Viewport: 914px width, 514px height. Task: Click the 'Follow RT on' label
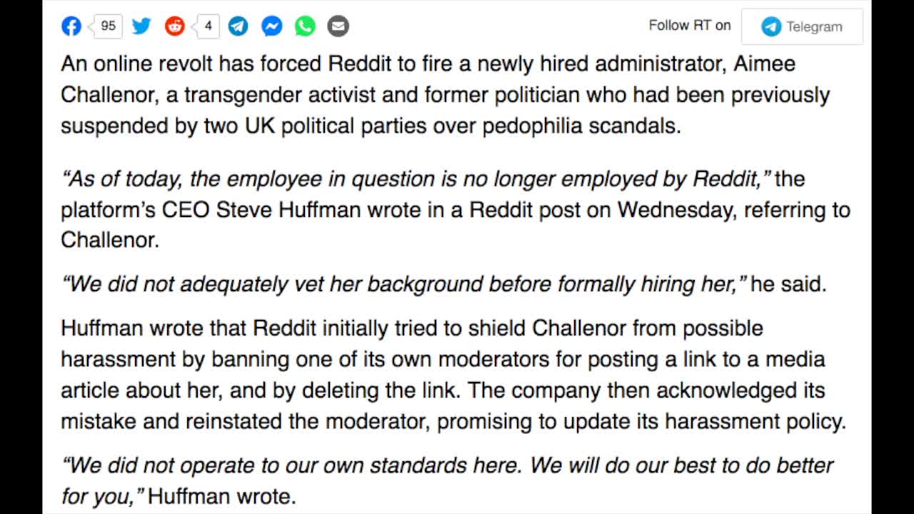coord(690,26)
